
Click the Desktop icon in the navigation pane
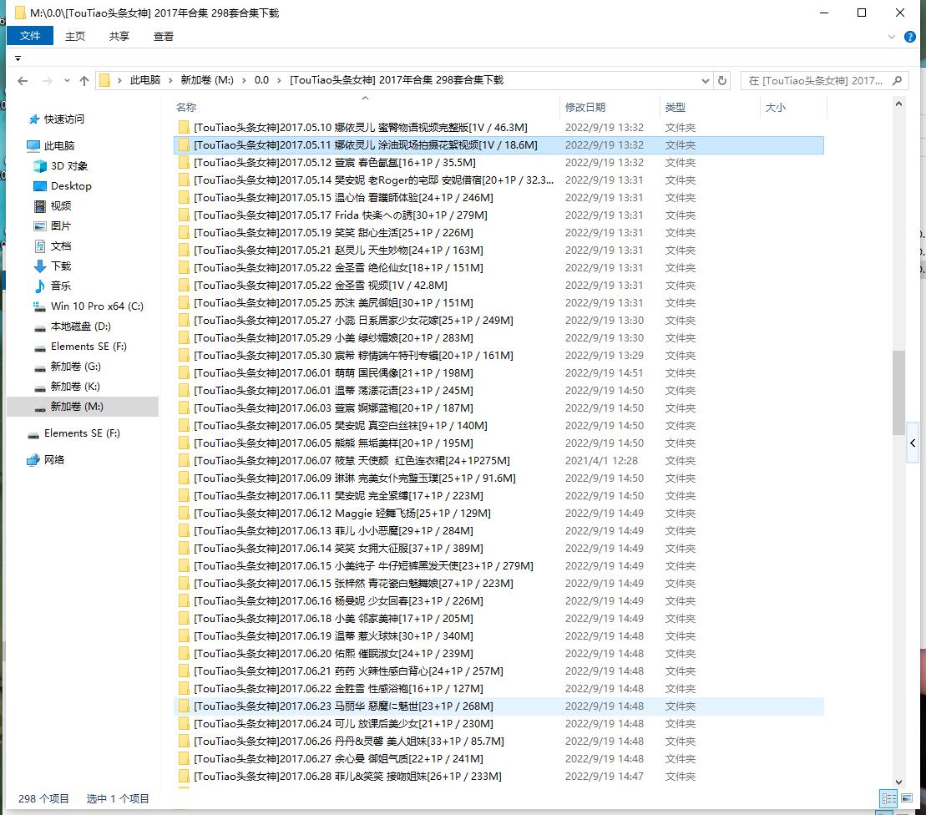tap(40, 186)
